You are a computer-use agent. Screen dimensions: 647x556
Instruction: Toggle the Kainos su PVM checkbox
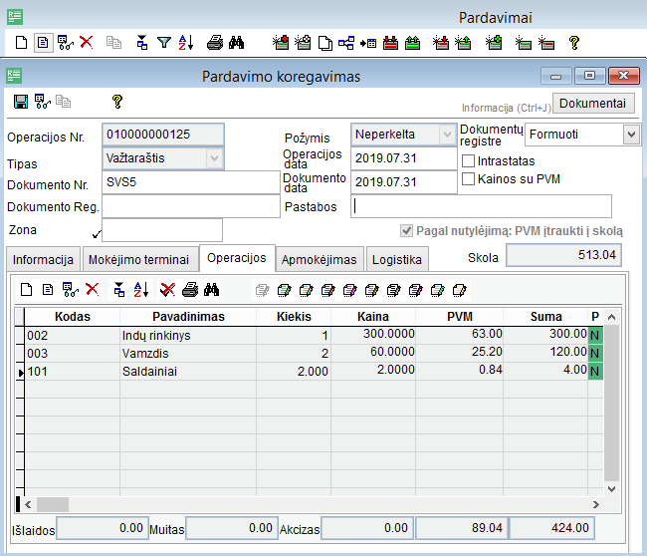pyautogui.click(x=470, y=179)
